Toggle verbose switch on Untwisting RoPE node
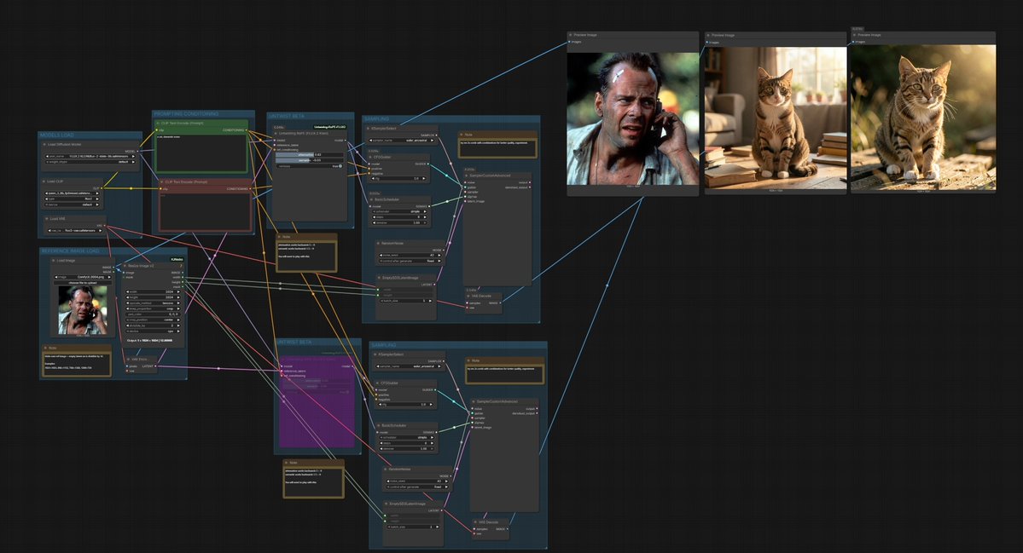This screenshot has width=1023, height=553. click(340, 166)
